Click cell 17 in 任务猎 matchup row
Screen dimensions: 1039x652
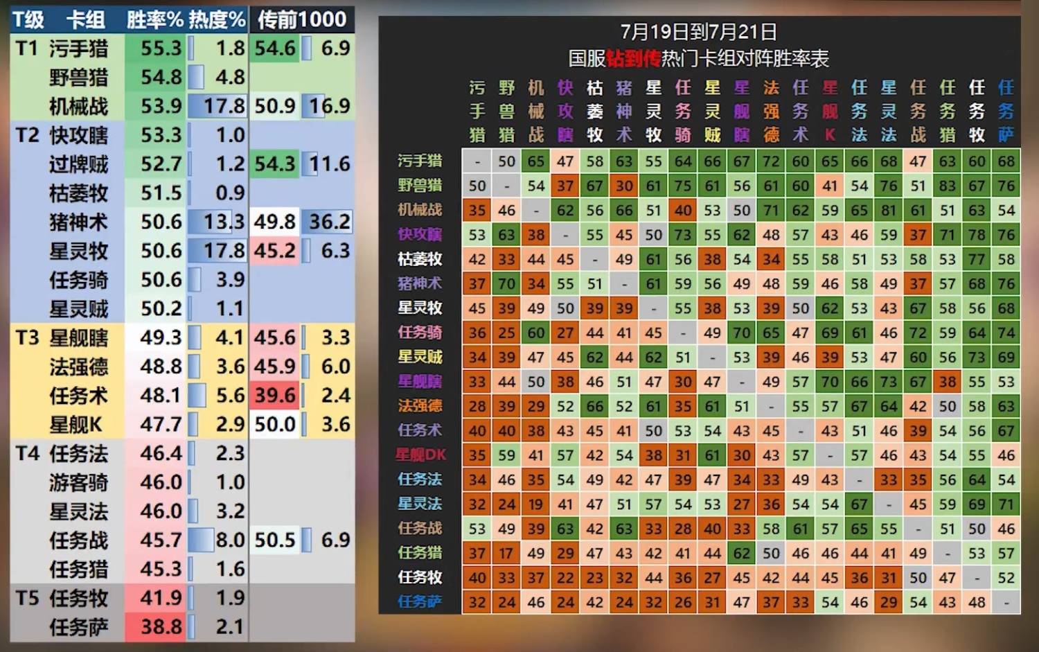(x=507, y=553)
